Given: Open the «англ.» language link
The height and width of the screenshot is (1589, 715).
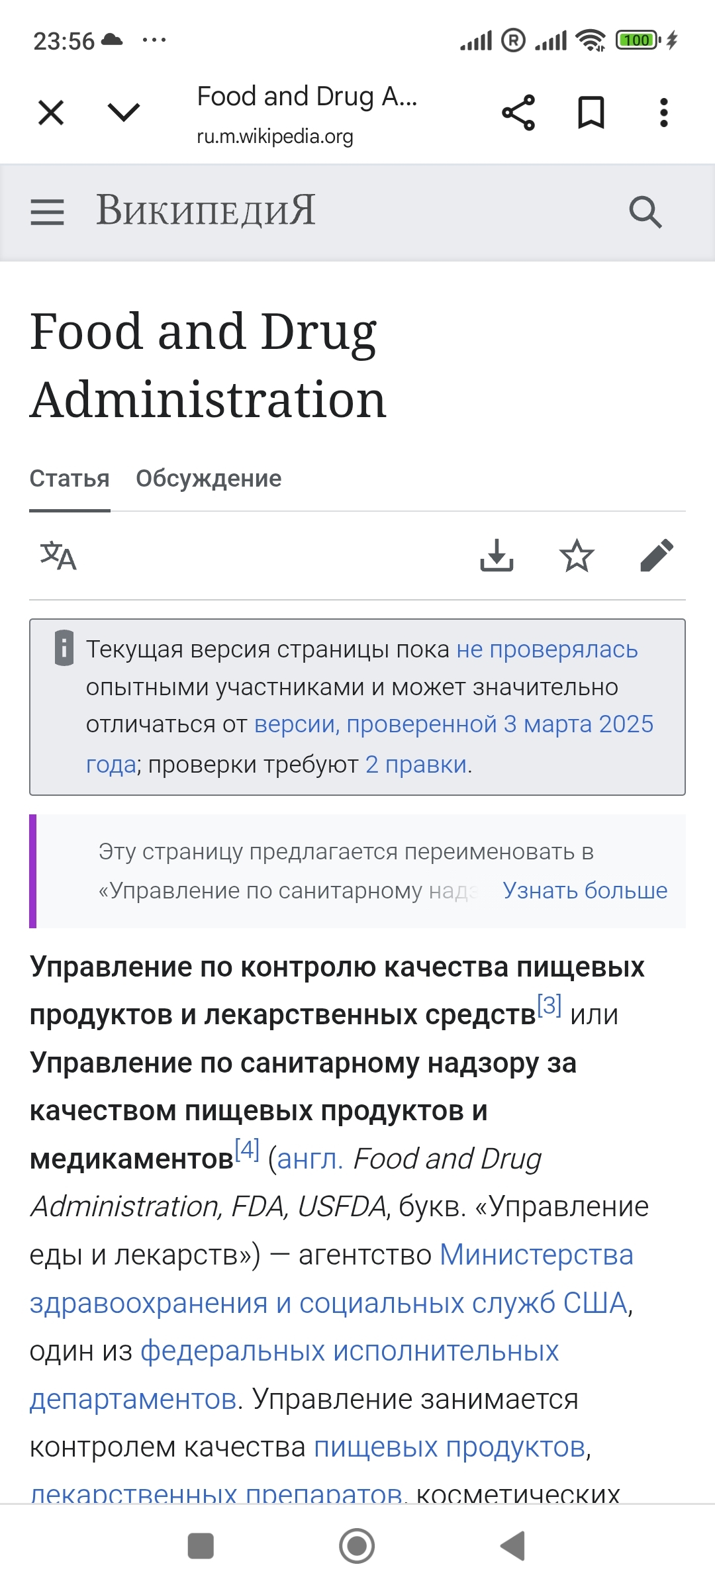Looking at the screenshot, I should 310,1159.
